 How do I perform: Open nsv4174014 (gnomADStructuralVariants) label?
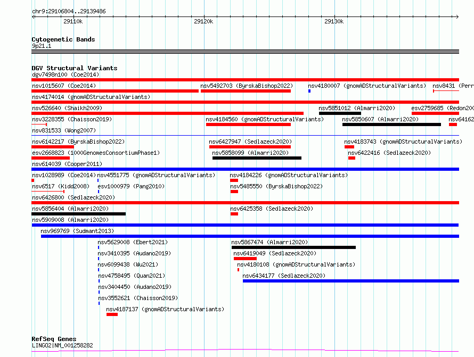tap(91, 97)
